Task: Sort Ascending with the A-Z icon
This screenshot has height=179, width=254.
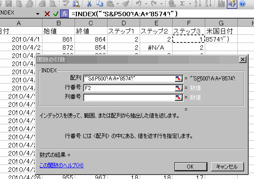Action: pos(198,4)
